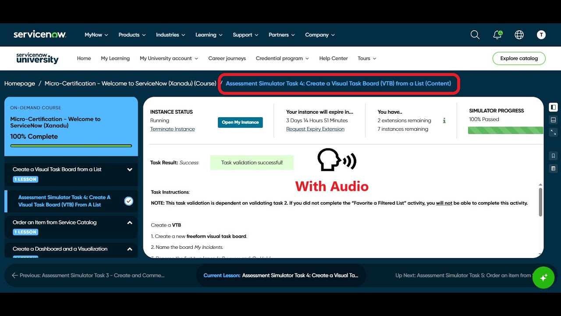Go to the Help Center
The height and width of the screenshot is (316, 561).
pos(334,58)
